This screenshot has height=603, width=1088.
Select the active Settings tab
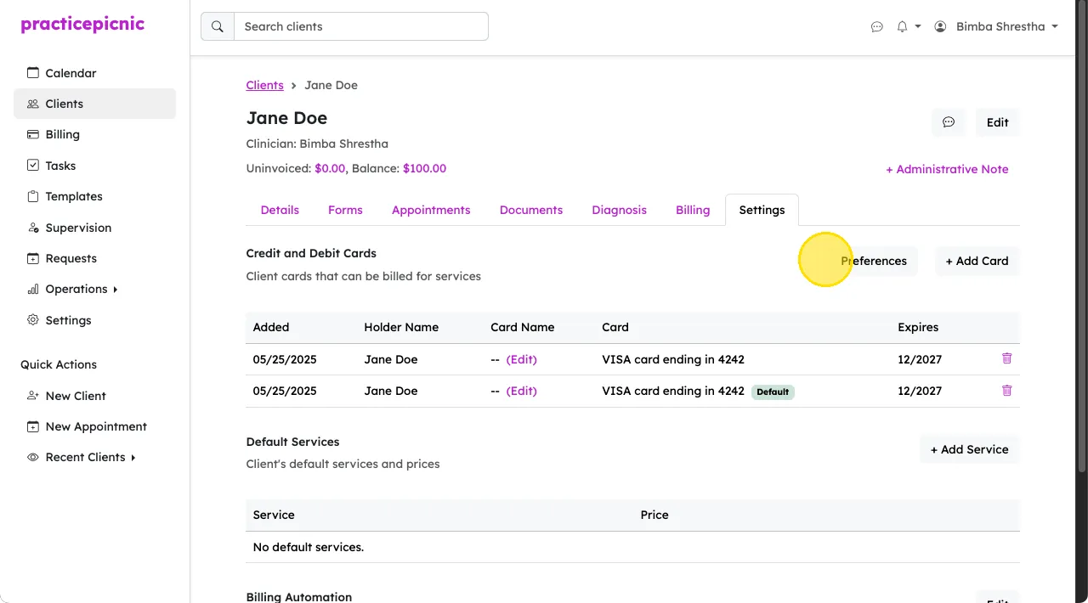tap(762, 210)
